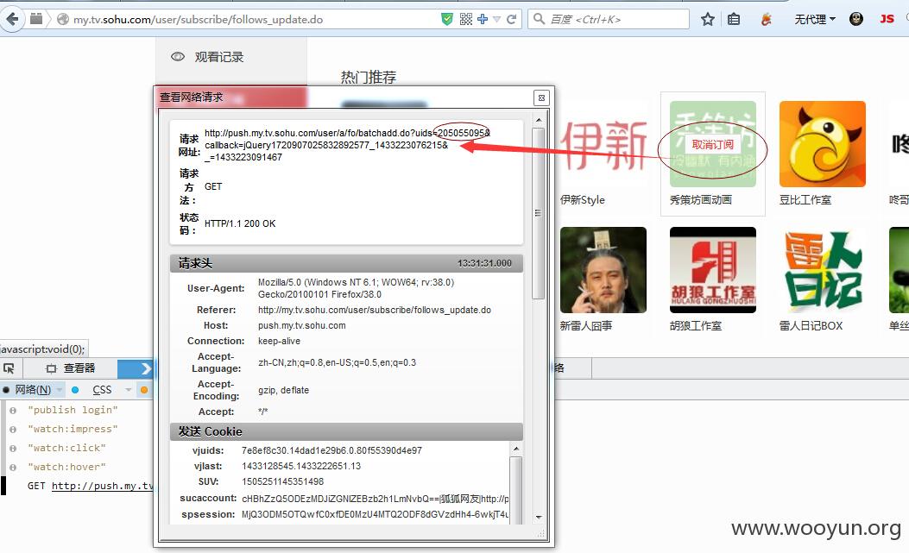Click the 发送 Cookie section header
This screenshot has height=553, width=909.
346,431
